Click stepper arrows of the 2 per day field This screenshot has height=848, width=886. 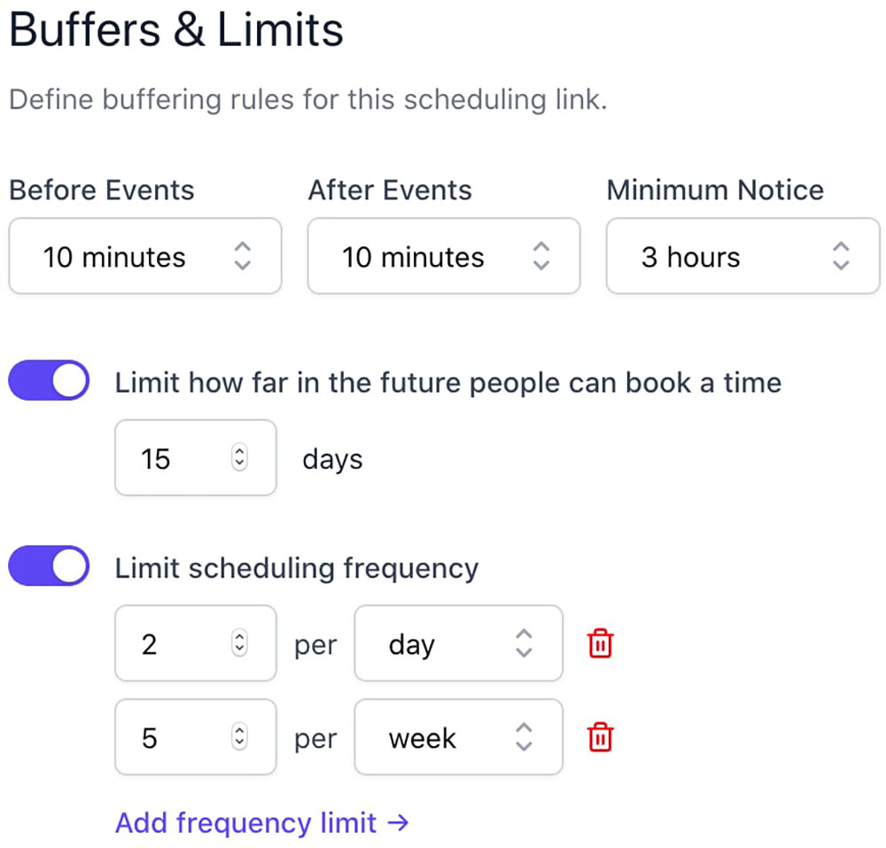point(239,644)
